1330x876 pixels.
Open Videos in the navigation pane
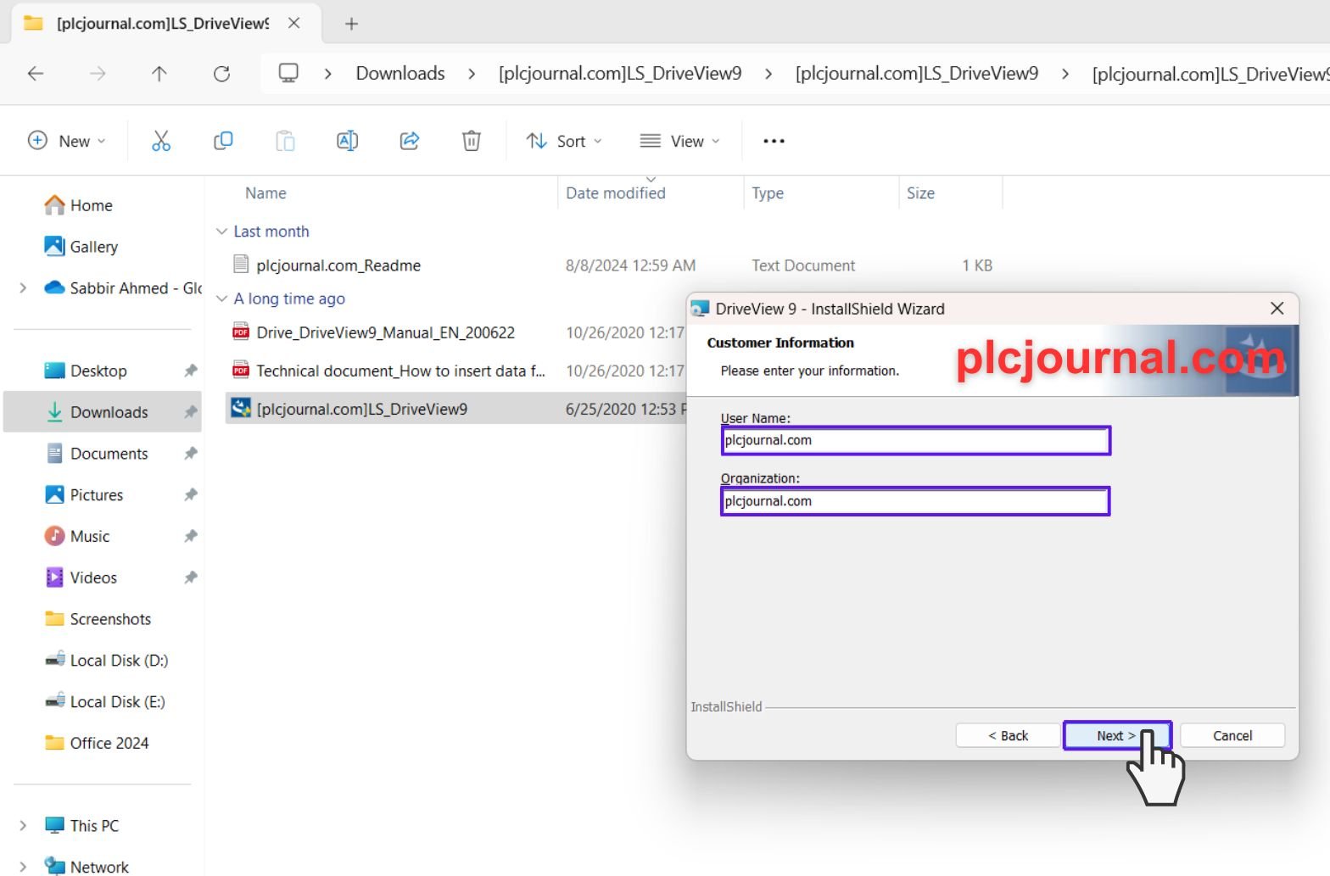(81, 577)
